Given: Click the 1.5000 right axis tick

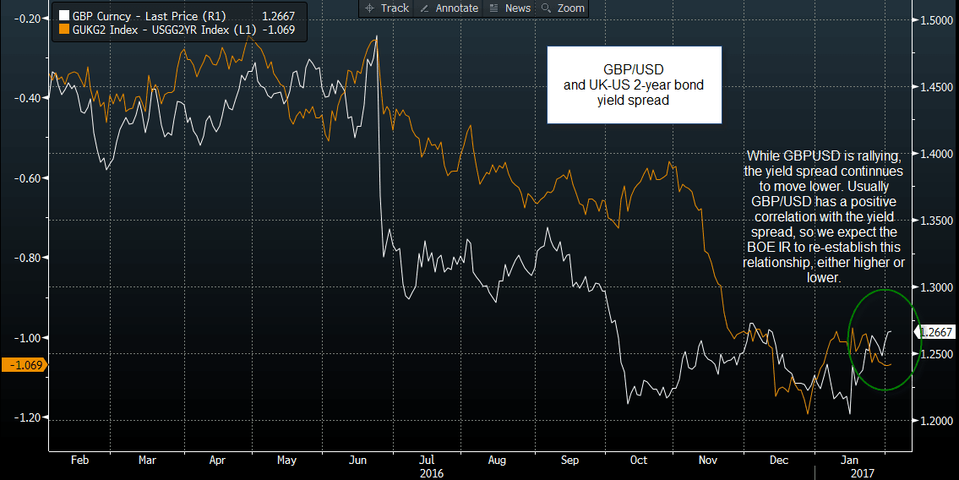Looking at the screenshot, I should pos(935,19).
